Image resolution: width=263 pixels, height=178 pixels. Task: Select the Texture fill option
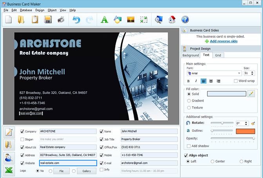(x=189, y=107)
